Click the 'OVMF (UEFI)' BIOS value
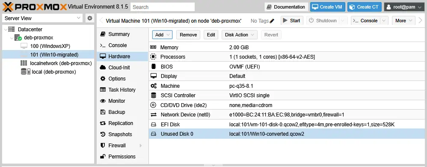The height and width of the screenshot is (167, 427). tap(244, 66)
